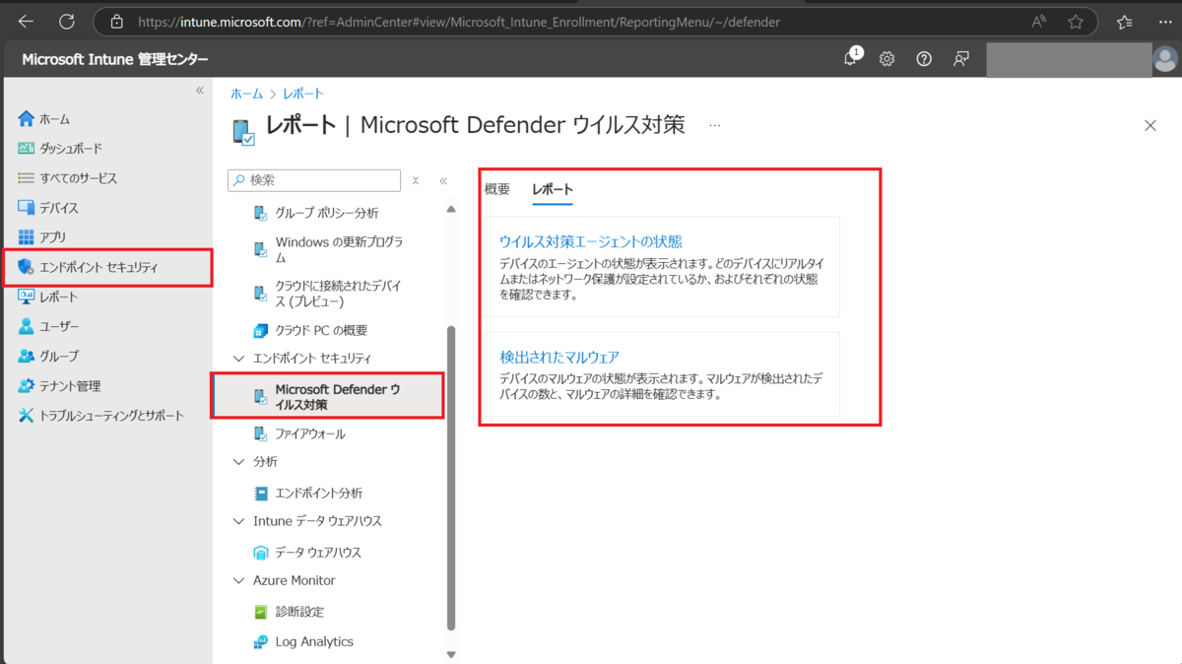Screen dimensions: 1182x664
Task: Collapse the Azure Monitor section
Action: [238, 581]
